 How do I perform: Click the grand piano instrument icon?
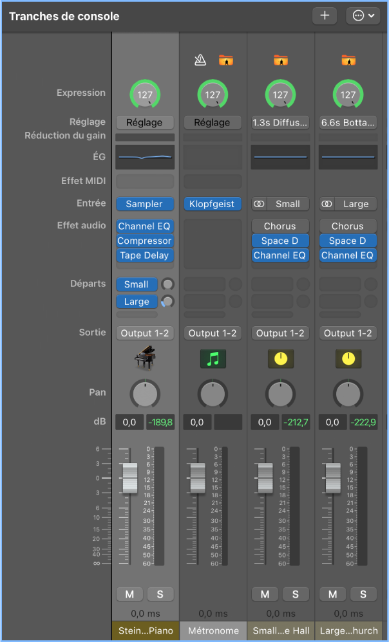[145, 358]
